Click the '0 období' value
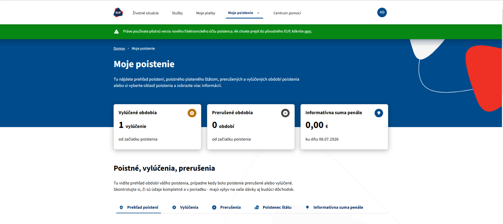 click(x=223, y=125)
